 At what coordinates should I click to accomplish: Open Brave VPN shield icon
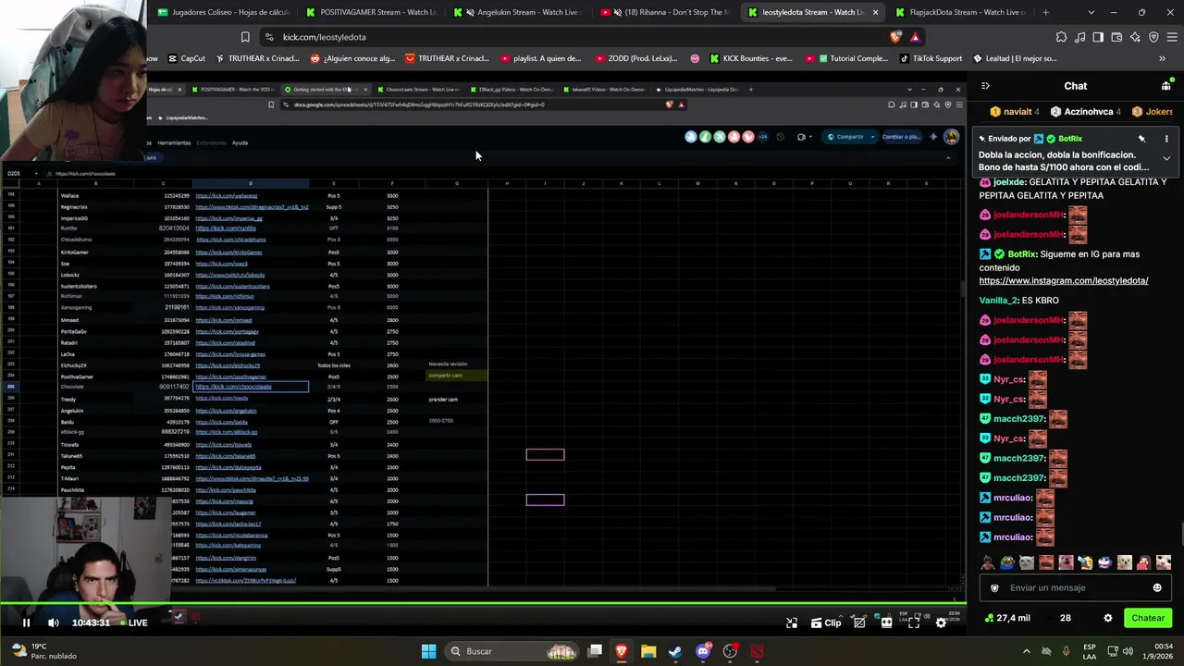click(1153, 37)
